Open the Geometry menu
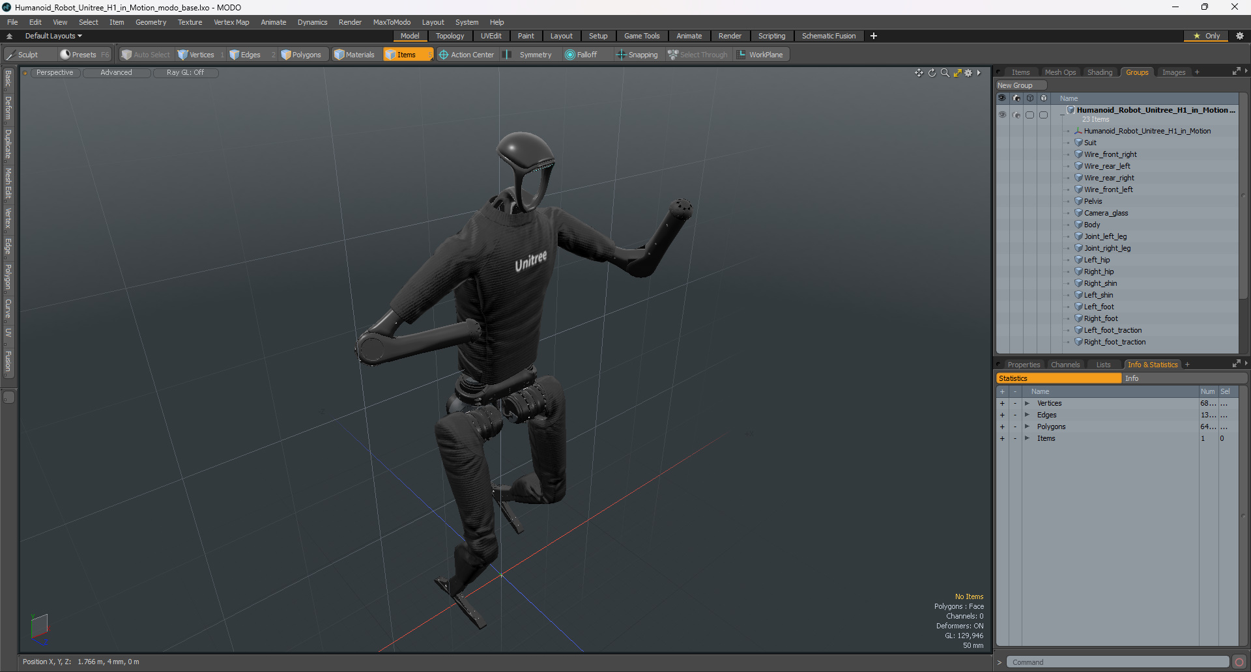Viewport: 1251px width, 672px height. 151,22
